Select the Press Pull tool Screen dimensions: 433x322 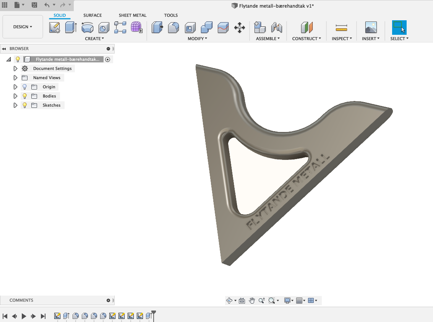tap(157, 28)
